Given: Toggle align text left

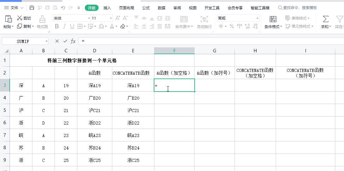Looking at the screenshot, I should click(x=136, y=26).
